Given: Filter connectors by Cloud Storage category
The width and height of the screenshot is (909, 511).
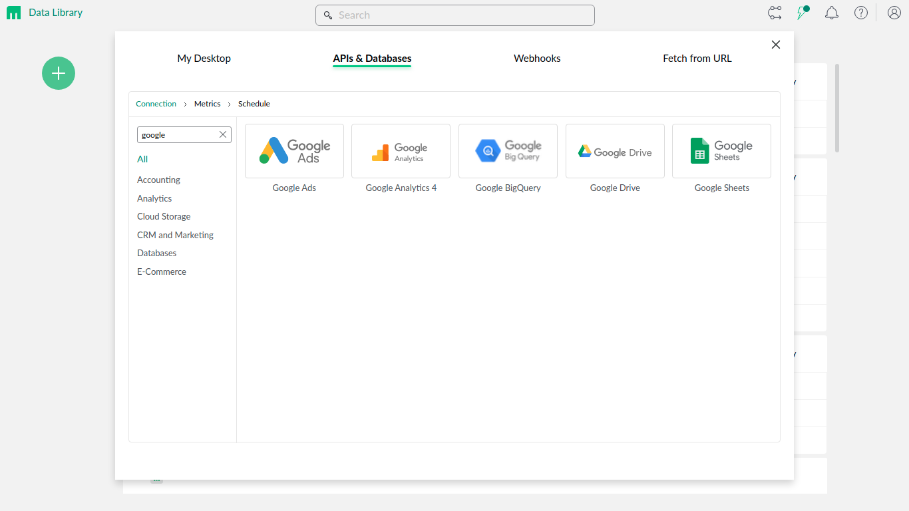Looking at the screenshot, I should coord(164,216).
